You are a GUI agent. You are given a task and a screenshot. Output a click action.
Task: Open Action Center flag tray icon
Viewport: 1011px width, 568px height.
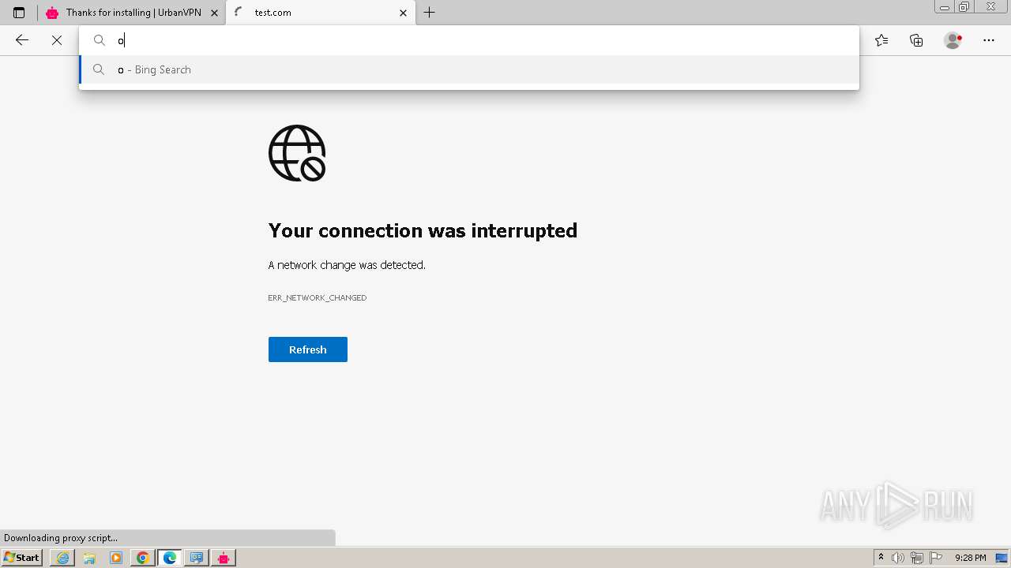pos(936,558)
